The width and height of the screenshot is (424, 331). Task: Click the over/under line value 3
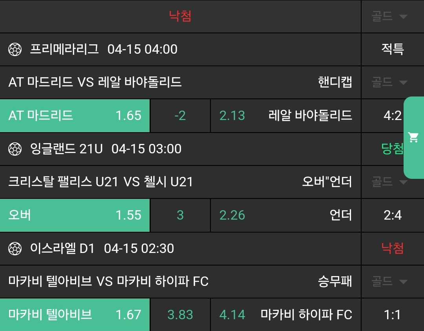coord(180,215)
